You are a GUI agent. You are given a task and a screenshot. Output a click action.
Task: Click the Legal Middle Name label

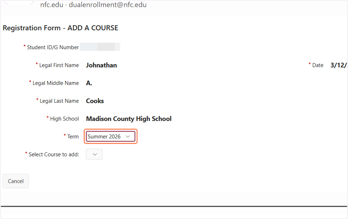pos(56,83)
